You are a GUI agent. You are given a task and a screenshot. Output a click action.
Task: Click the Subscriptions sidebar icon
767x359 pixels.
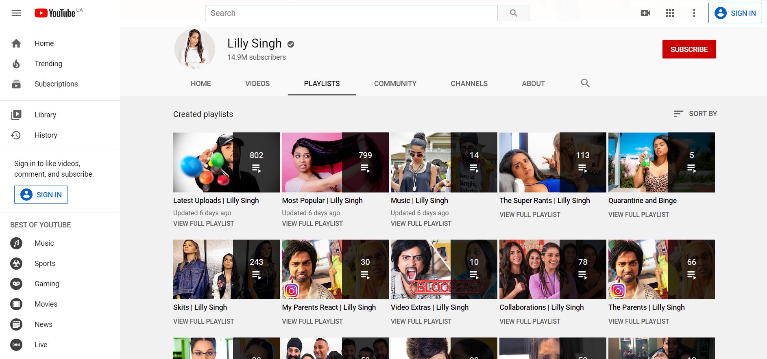(x=16, y=84)
